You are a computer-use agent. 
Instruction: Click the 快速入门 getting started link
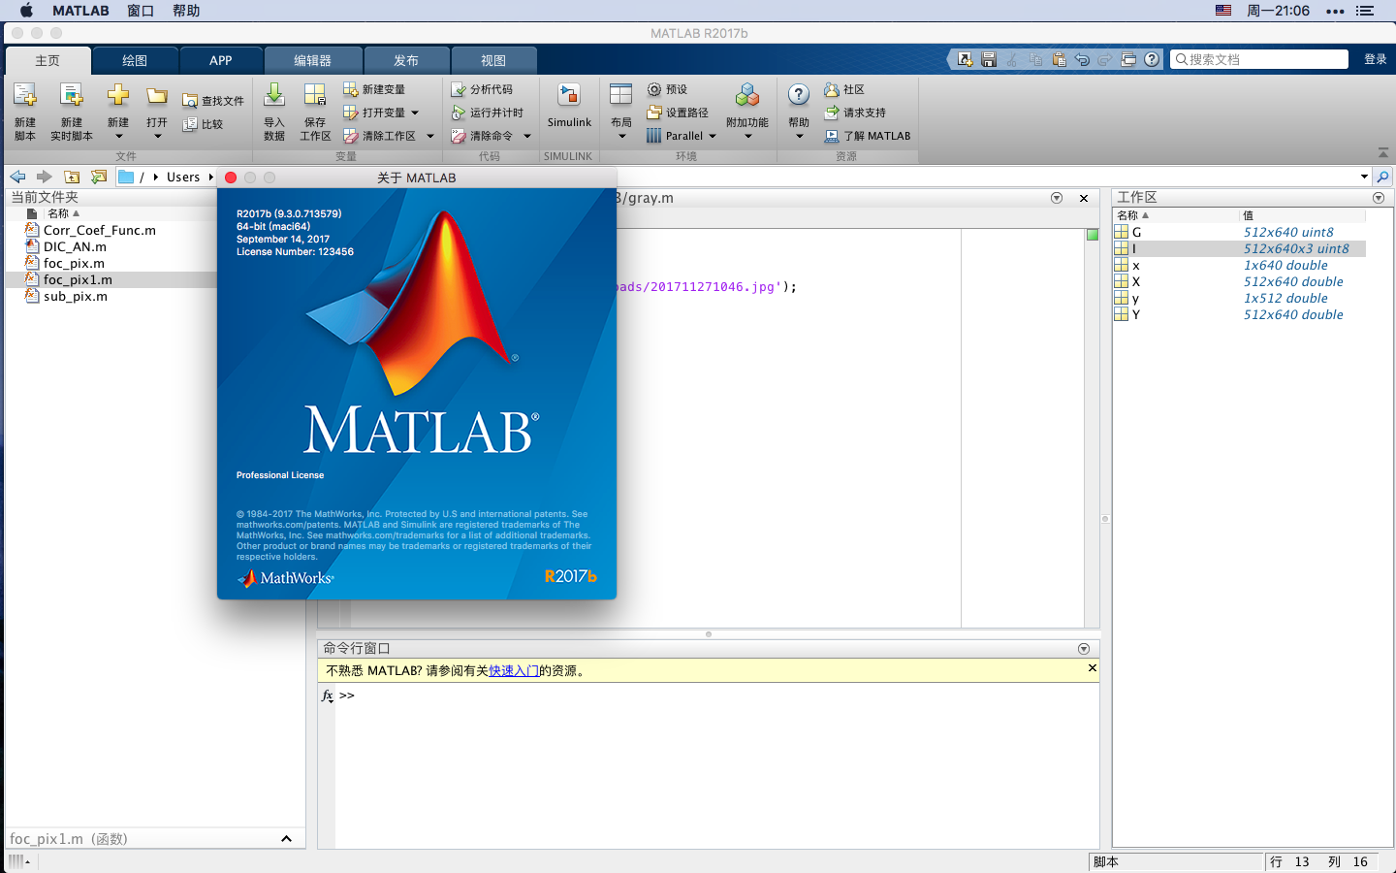[514, 670]
